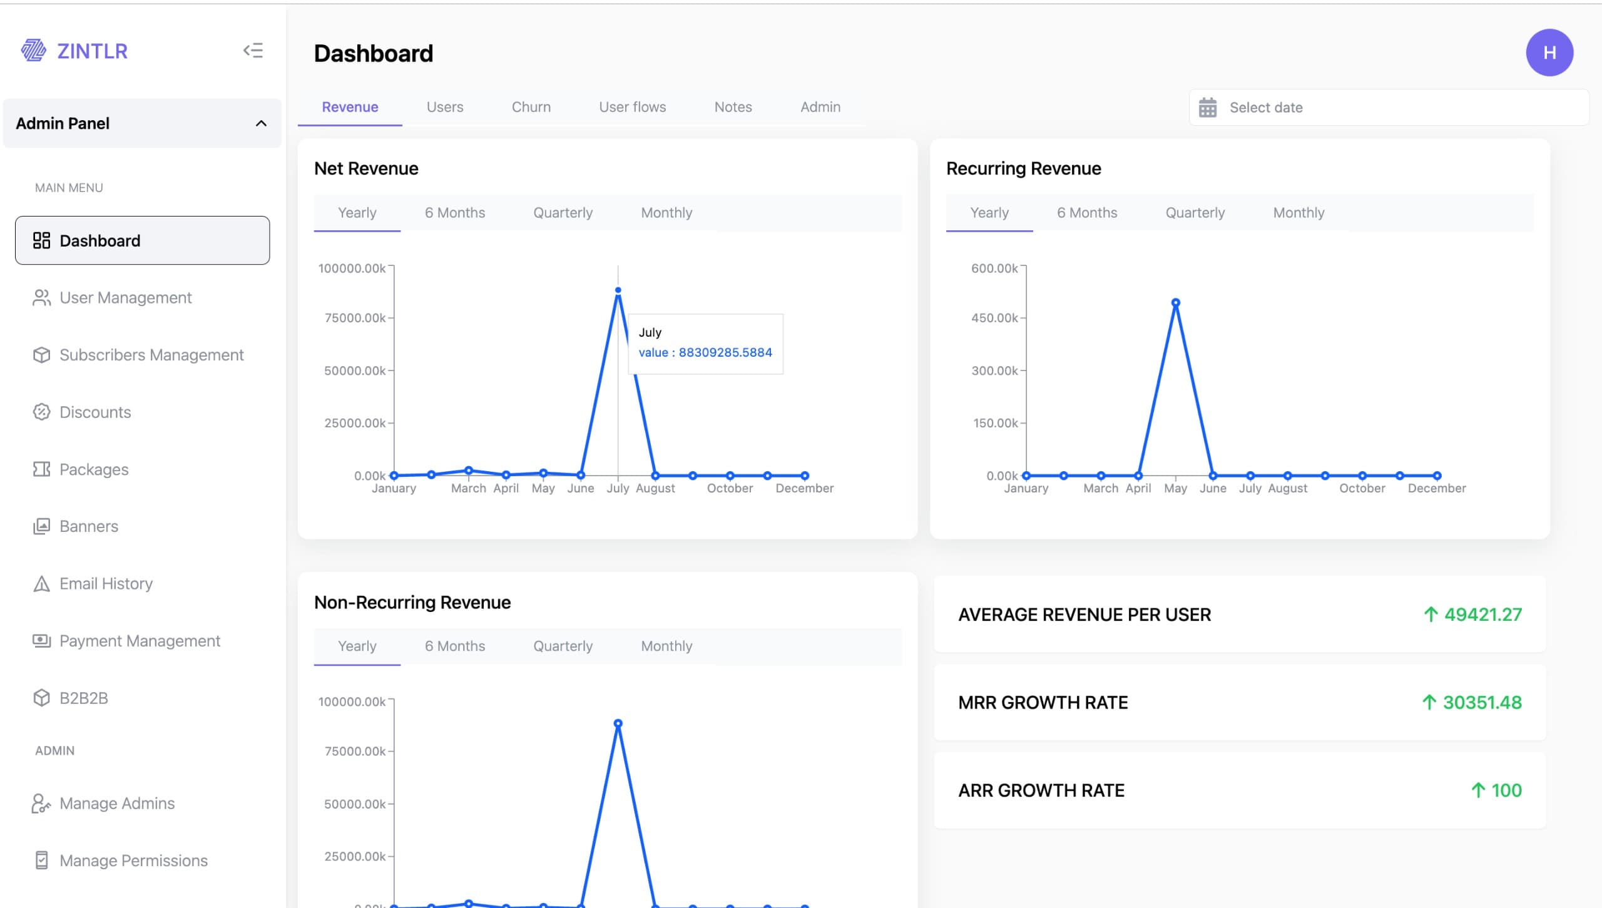Click the Discounts badge icon
Image resolution: width=1602 pixels, height=908 pixels.
coord(41,412)
